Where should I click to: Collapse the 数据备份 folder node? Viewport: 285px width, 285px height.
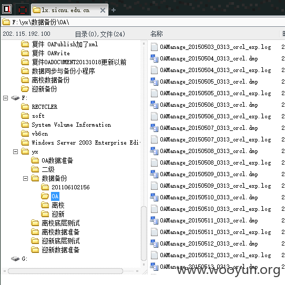25,178
